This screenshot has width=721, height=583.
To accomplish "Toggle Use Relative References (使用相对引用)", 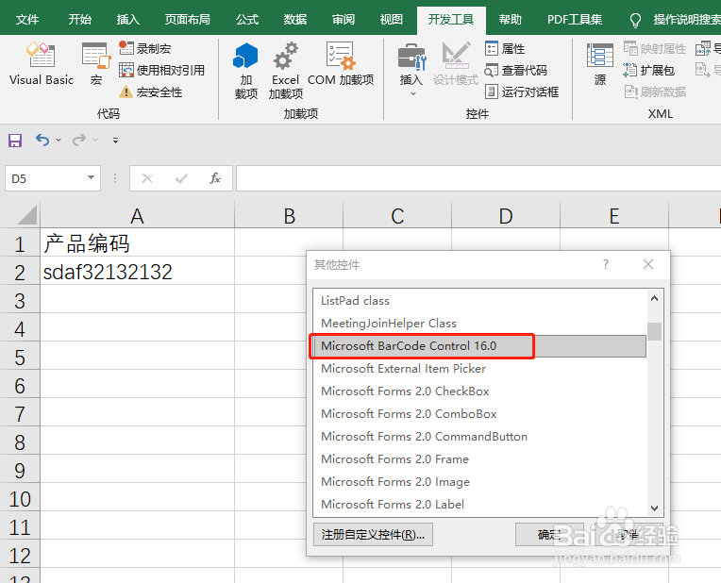I will [162, 70].
